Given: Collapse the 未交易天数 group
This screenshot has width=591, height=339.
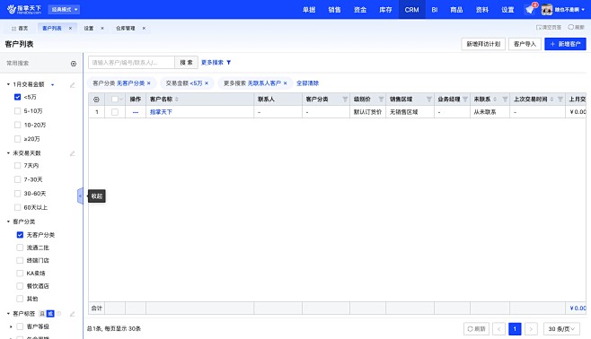Looking at the screenshot, I should [8, 153].
